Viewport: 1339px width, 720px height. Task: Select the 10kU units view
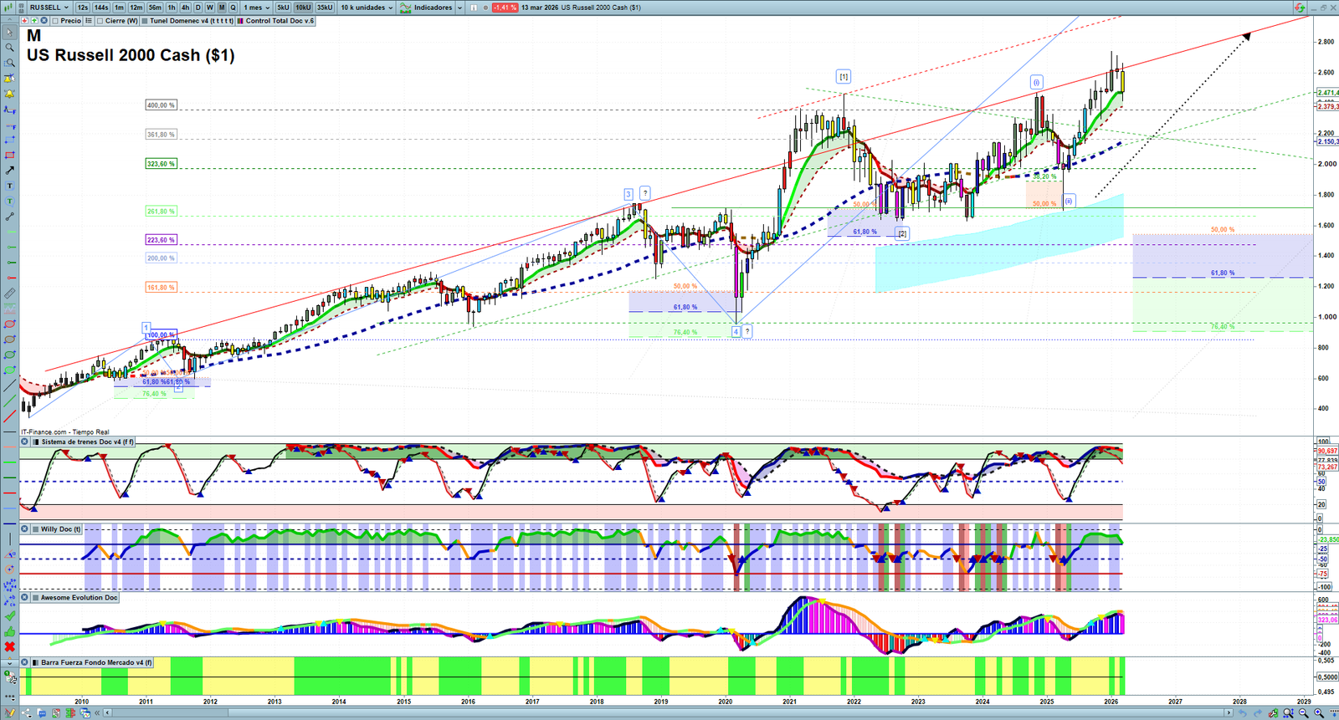point(303,8)
